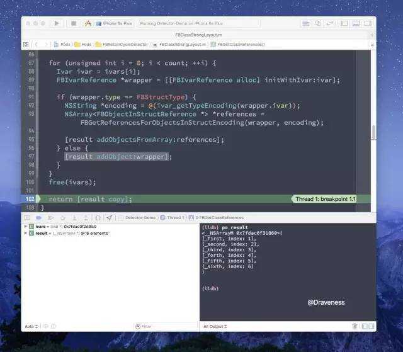
Task: Choose the iPhone 6s Plus destination
Action: pyautogui.click(x=115, y=23)
